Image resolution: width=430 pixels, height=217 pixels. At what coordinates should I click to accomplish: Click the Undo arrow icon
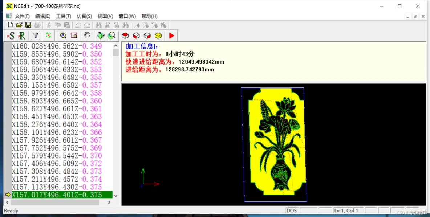click(x=78, y=25)
